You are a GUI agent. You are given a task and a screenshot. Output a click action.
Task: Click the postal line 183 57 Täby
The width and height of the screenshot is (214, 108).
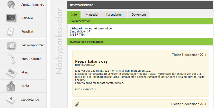pos(77,35)
